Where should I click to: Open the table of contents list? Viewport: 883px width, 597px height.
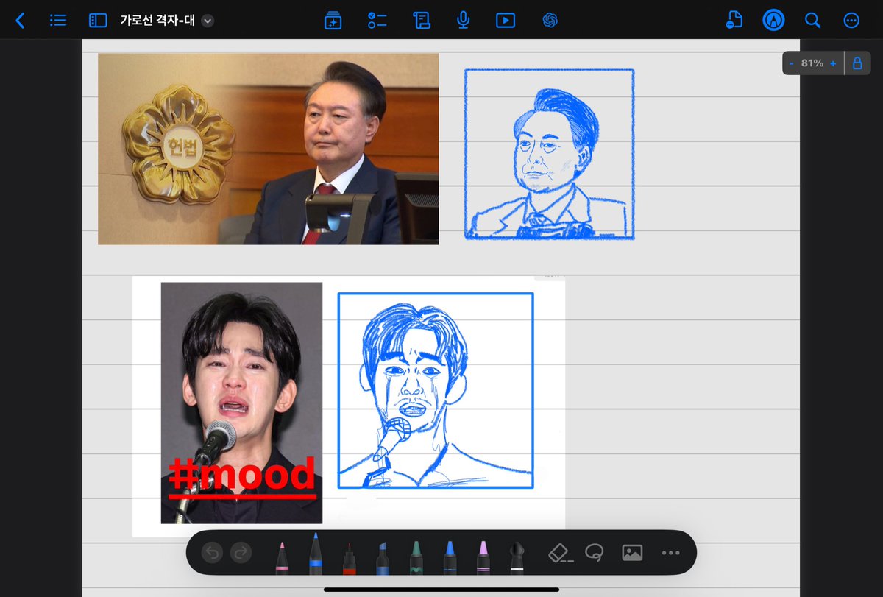[57, 21]
